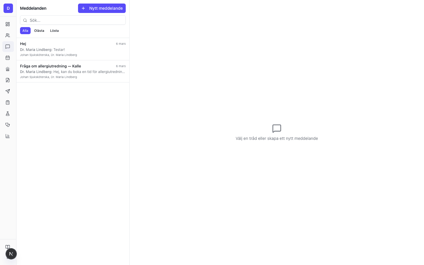Image resolution: width=424 pixels, height=265 pixels.
Task: Click the paper plane sidebar icon
Action: pyautogui.click(x=8, y=91)
